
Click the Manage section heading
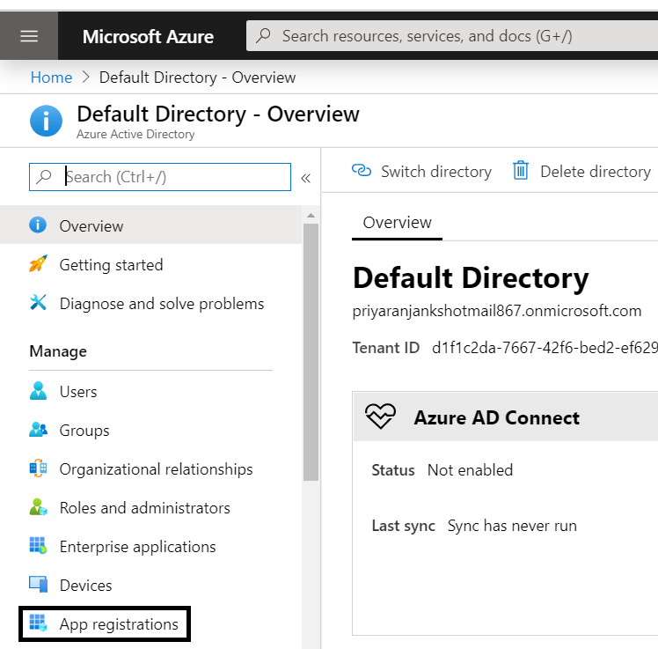tap(58, 351)
